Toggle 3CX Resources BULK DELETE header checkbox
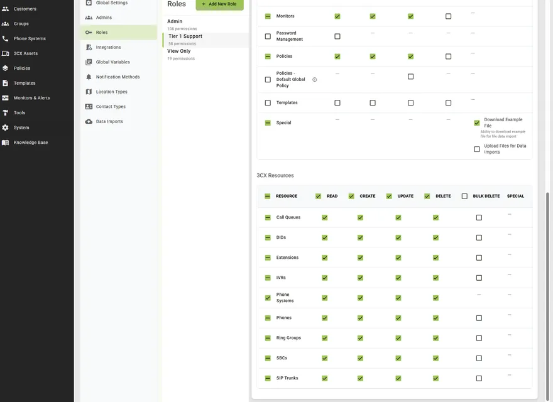 464,196
